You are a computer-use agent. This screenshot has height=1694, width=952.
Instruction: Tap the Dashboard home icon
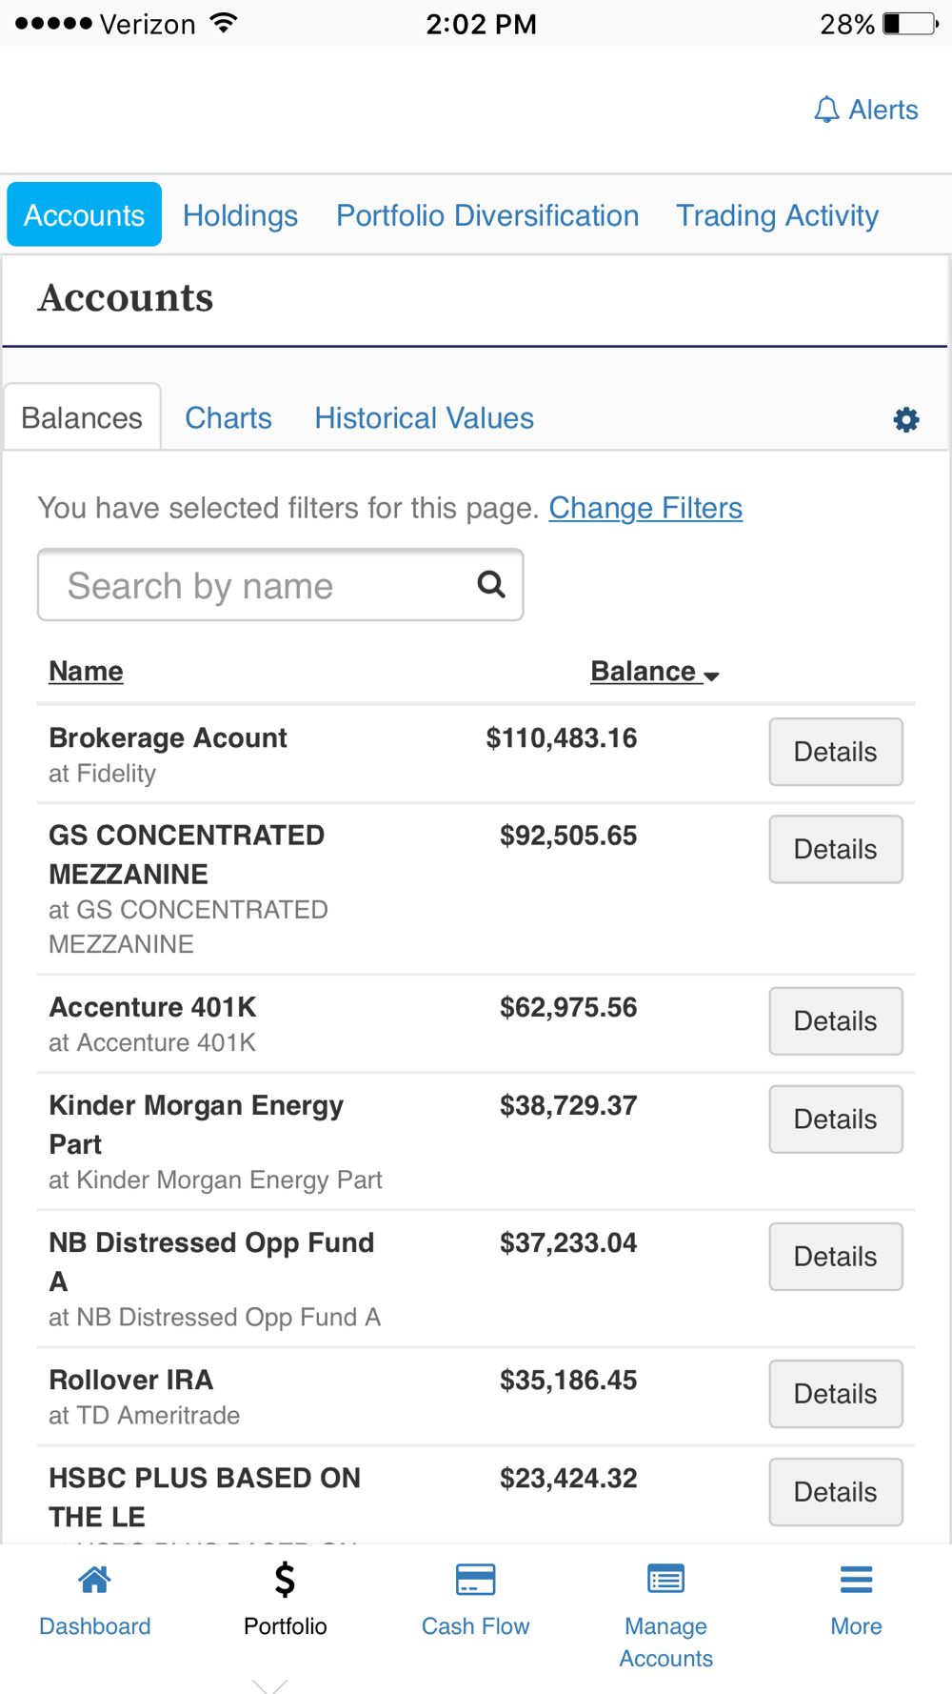[x=94, y=1580]
